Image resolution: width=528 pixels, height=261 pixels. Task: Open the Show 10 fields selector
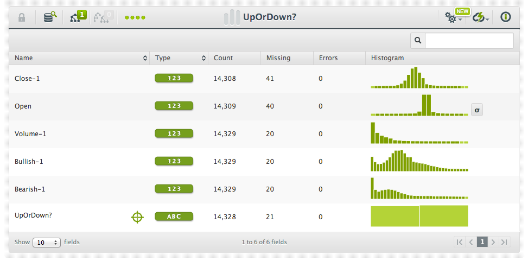[x=47, y=242]
